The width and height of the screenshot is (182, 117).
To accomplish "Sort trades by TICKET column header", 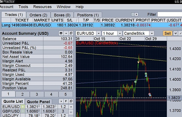I will [22, 20].
